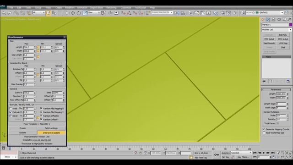
Task: Click the Plane001 object name field
Action: 275,25
